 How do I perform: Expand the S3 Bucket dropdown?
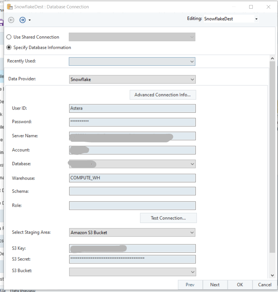pos(193,272)
